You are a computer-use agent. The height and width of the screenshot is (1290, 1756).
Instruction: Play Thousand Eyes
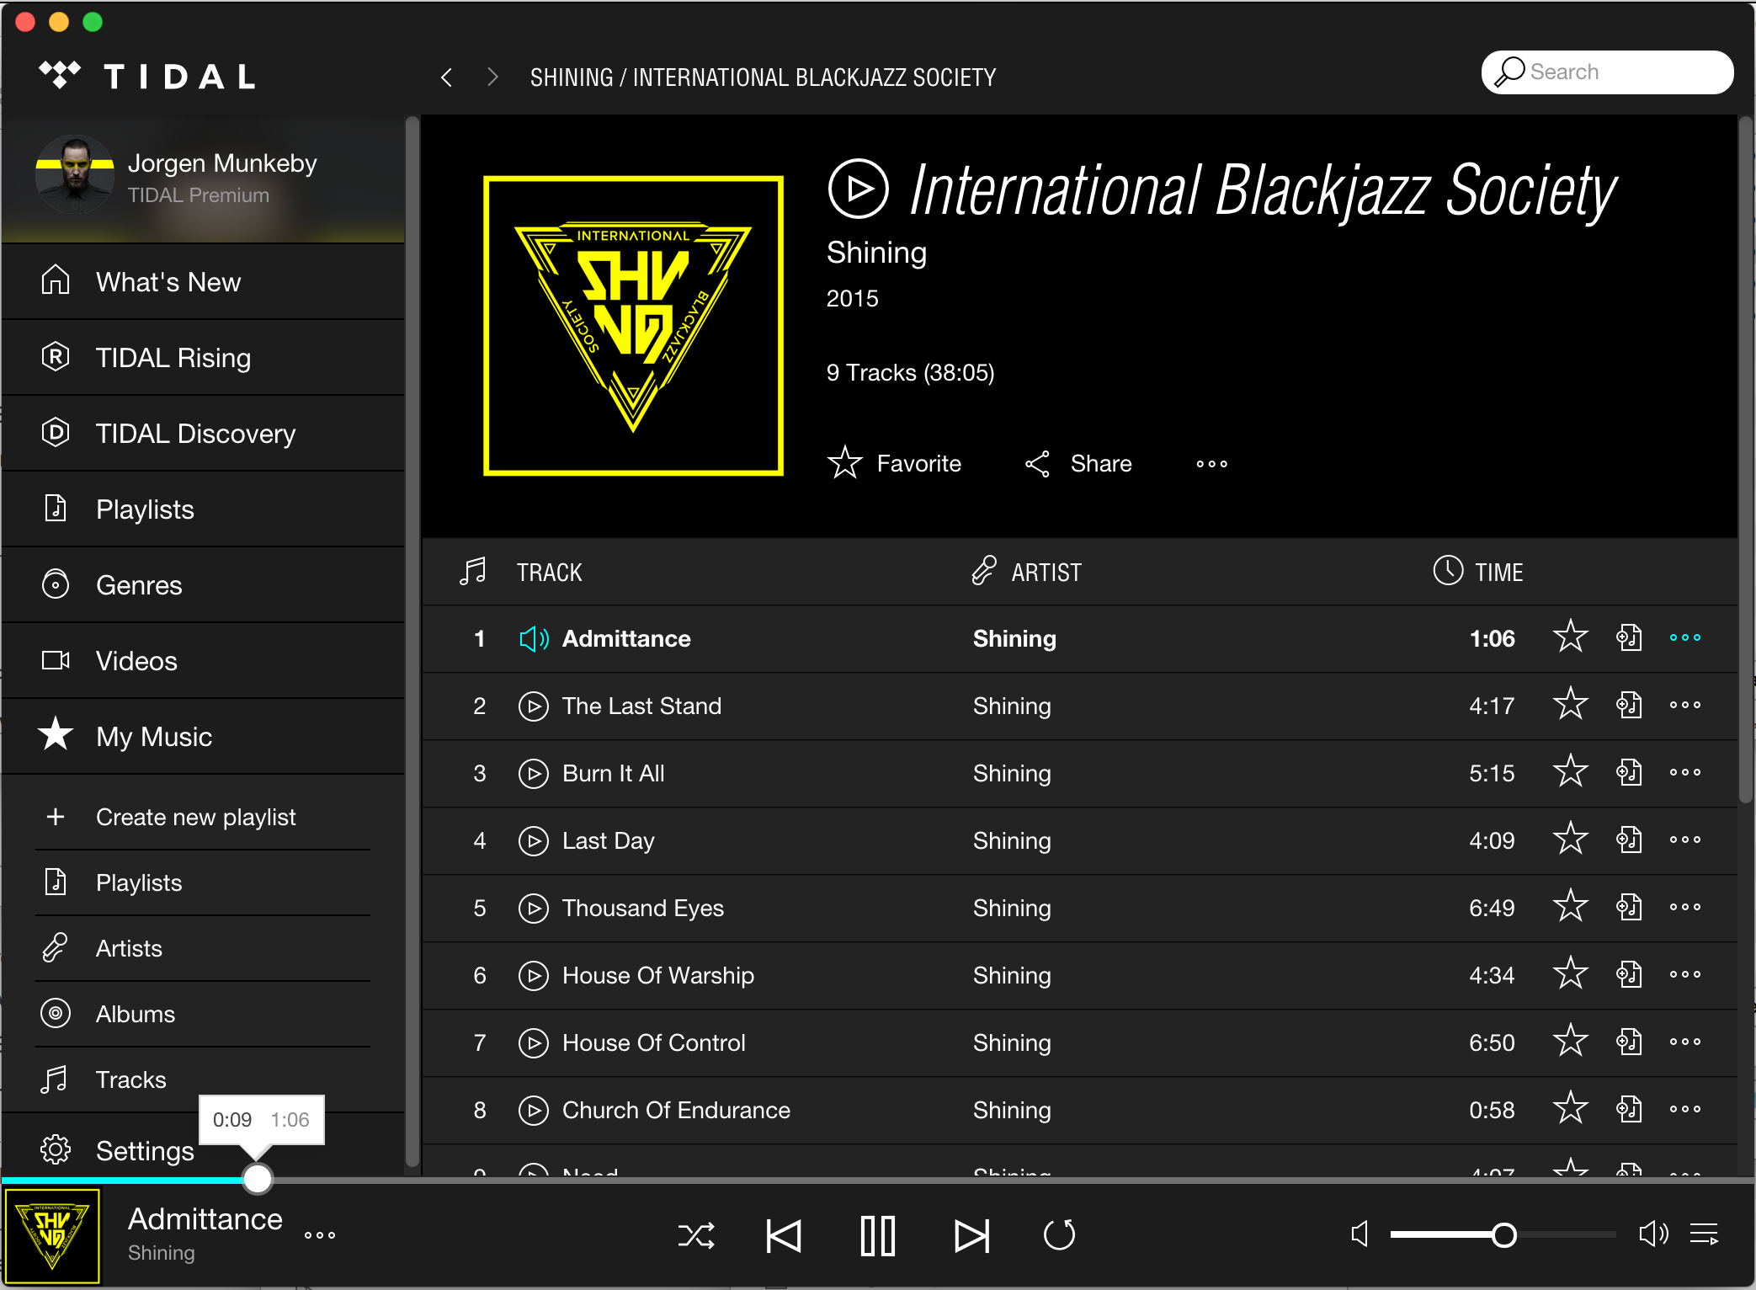coord(533,908)
